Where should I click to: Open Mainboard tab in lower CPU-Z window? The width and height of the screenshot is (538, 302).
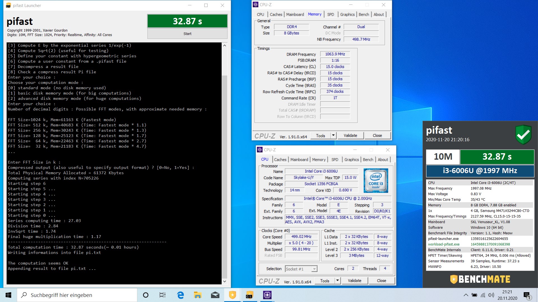(x=299, y=160)
